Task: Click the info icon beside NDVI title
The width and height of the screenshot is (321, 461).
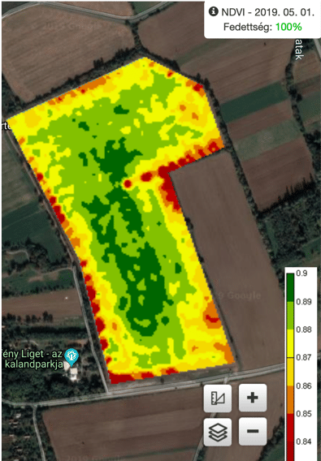Action: click(x=213, y=11)
